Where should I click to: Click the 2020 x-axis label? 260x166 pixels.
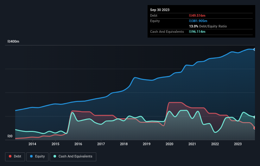click(169, 144)
